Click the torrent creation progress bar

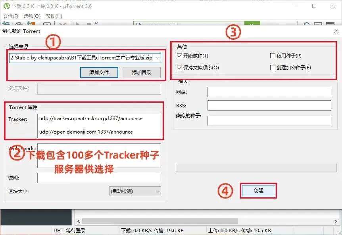coord(256,168)
